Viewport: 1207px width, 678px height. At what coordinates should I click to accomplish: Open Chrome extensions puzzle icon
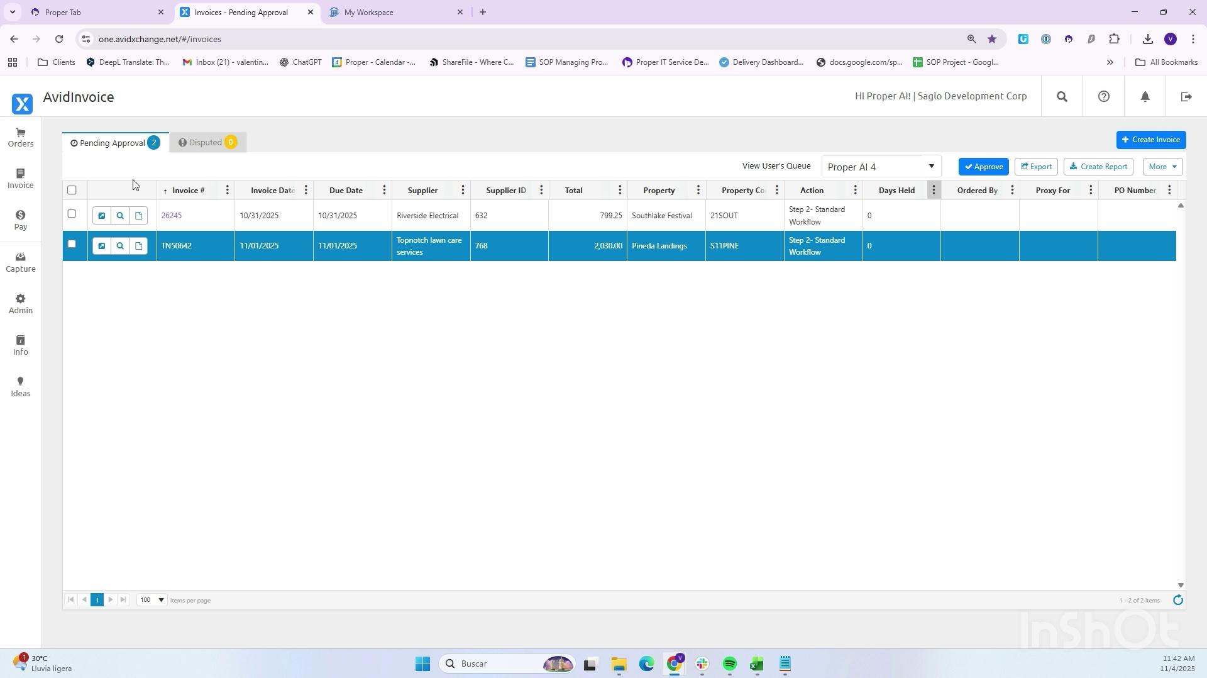pos(1114,39)
